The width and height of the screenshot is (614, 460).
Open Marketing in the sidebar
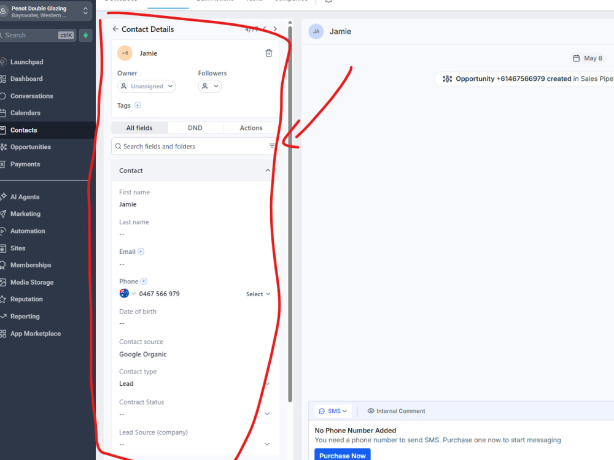click(25, 213)
